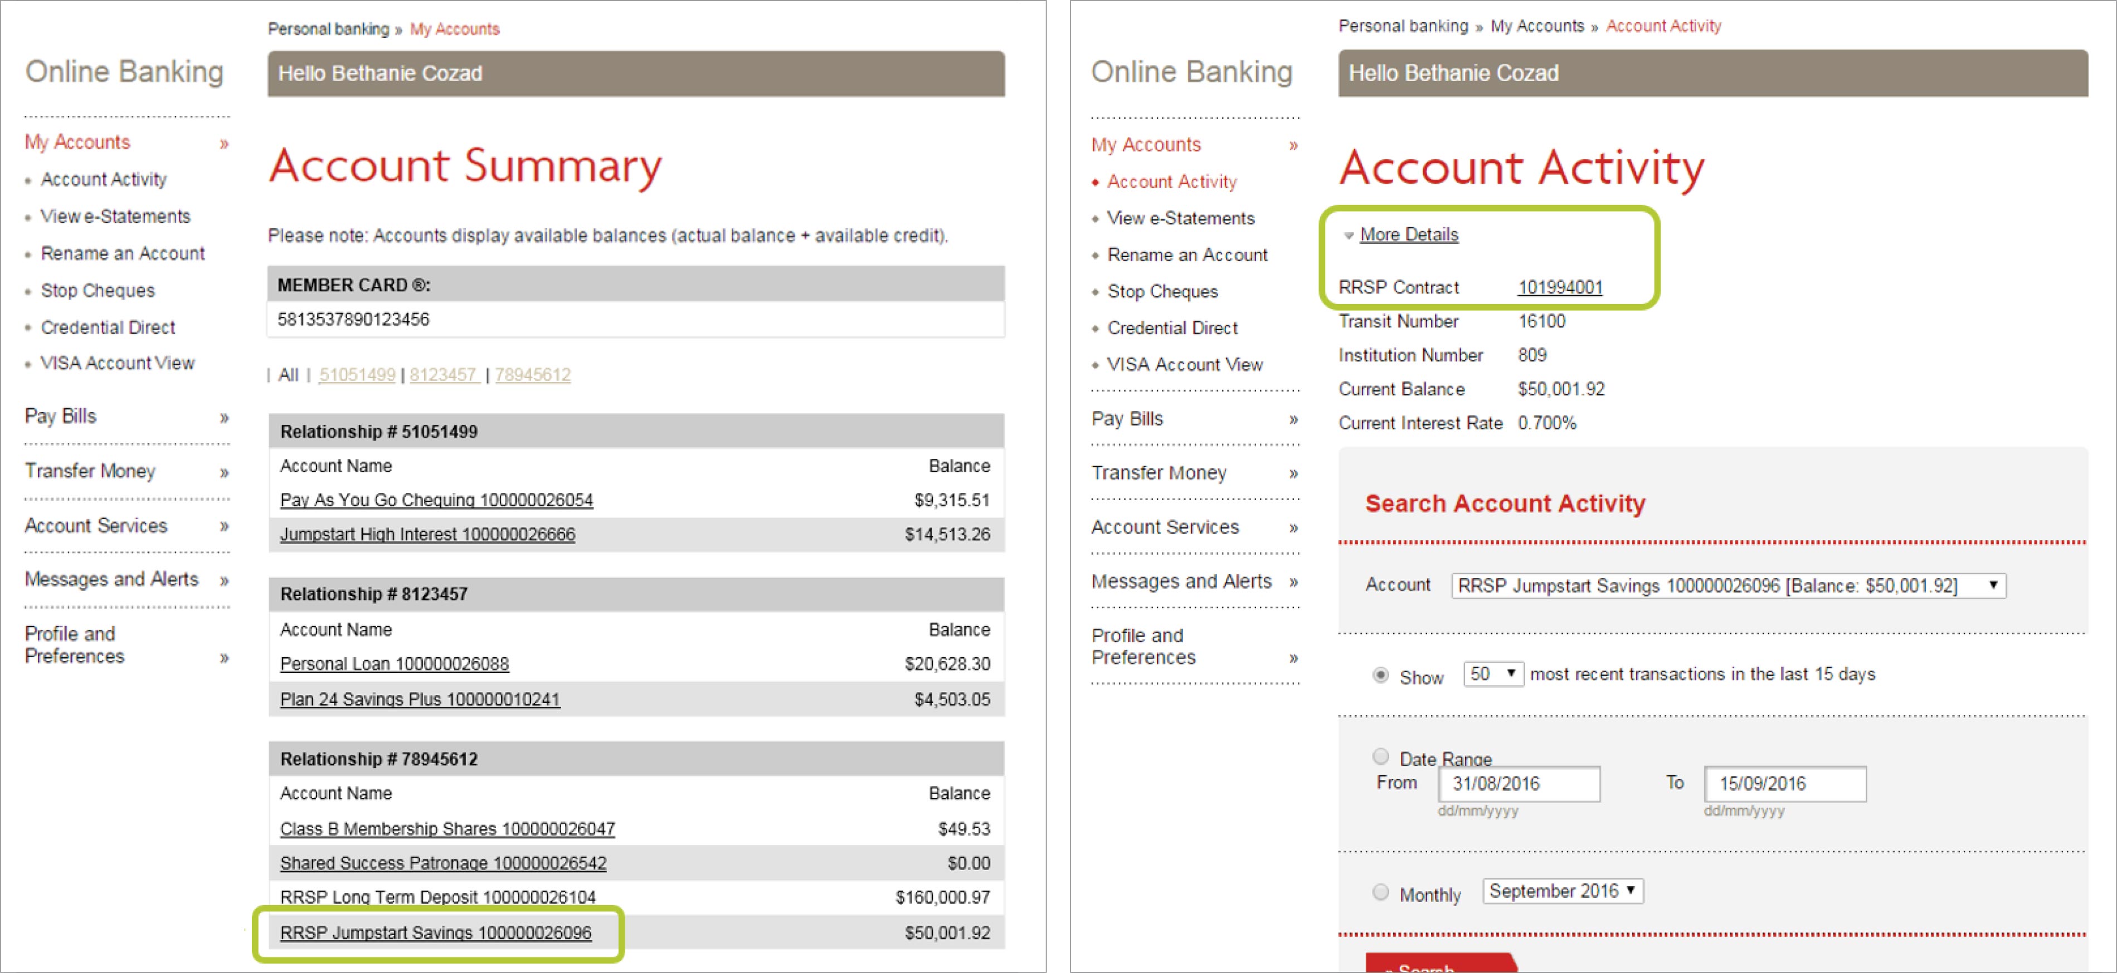Select the Show recent transactions radio button
This screenshot has height=973, width=2117.
tap(1381, 675)
